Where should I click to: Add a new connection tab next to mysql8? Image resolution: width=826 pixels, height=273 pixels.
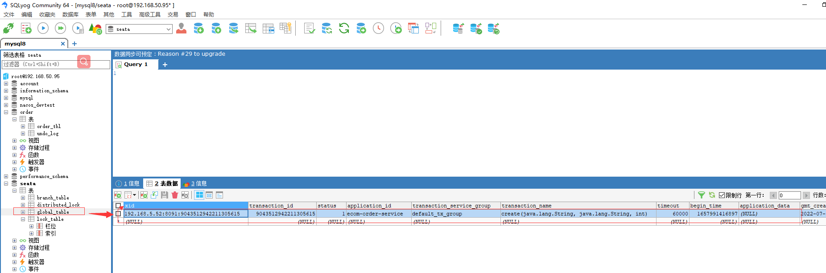(74, 44)
